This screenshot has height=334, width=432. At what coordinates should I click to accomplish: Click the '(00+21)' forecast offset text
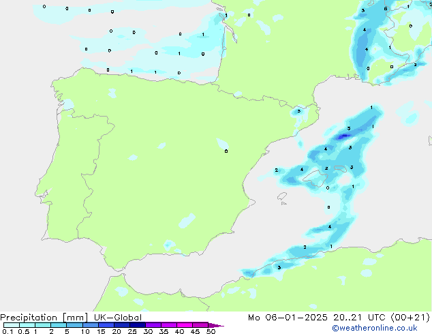click(x=410, y=318)
